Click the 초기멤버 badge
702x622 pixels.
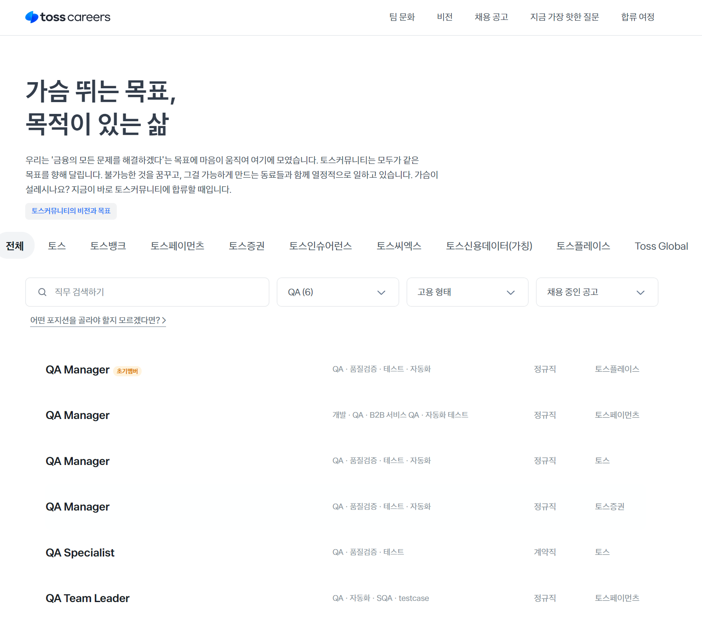127,371
